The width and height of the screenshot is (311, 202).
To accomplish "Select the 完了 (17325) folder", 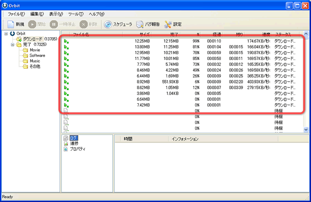I will [x=35, y=44].
